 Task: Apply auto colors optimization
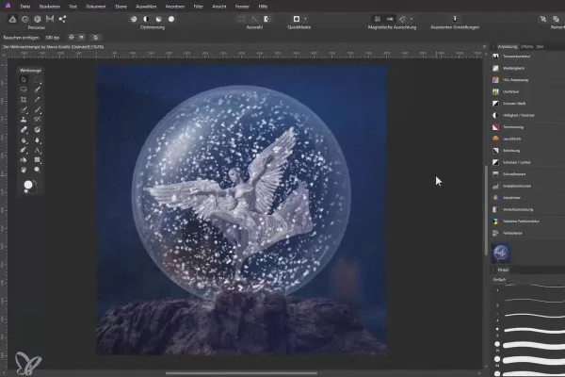[159, 19]
